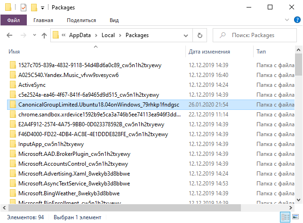303x223 pixels.
Task: Switch to large thumbnails view layout
Action: pos(295,217)
